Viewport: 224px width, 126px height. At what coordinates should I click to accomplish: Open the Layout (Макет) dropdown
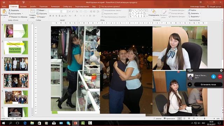41,10
